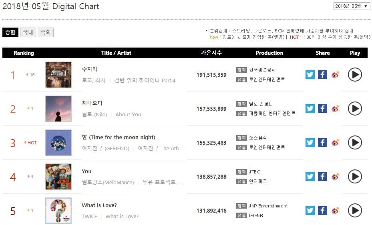
Task: Share 지나오다 on Facebook
Action: pyautogui.click(x=322, y=109)
